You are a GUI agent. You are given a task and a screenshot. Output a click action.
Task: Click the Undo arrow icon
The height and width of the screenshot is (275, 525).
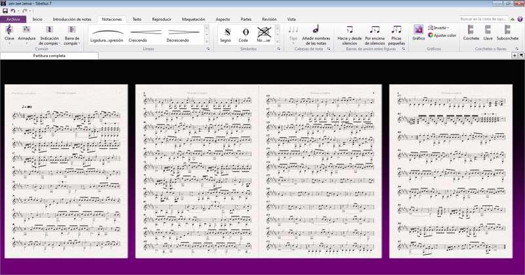pyautogui.click(x=12, y=11)
